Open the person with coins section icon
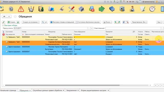Image resolution: width=164 pixels, height=92 pixels. 132,9
